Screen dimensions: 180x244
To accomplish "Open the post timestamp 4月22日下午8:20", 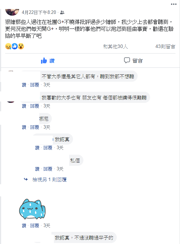I will tap(39, 12).
